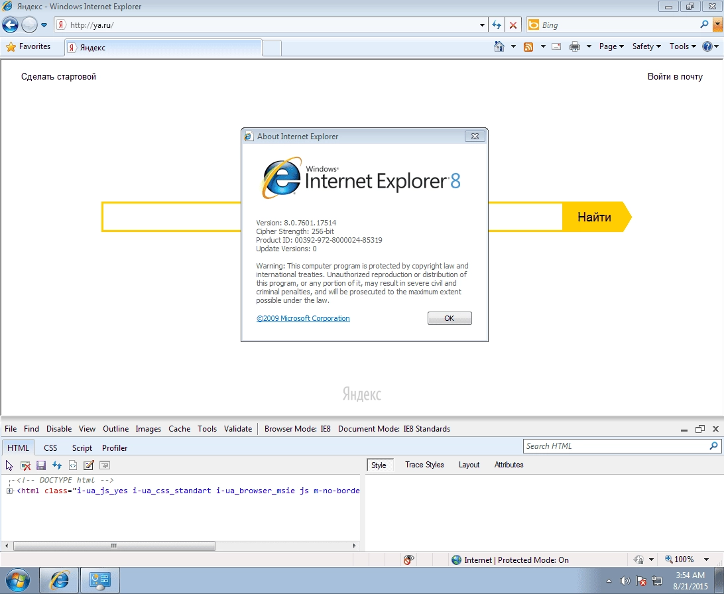Viewport: 724px width, 594px height.
Task: Open the developer tools Find menu
Action: (x=31, y=429)
